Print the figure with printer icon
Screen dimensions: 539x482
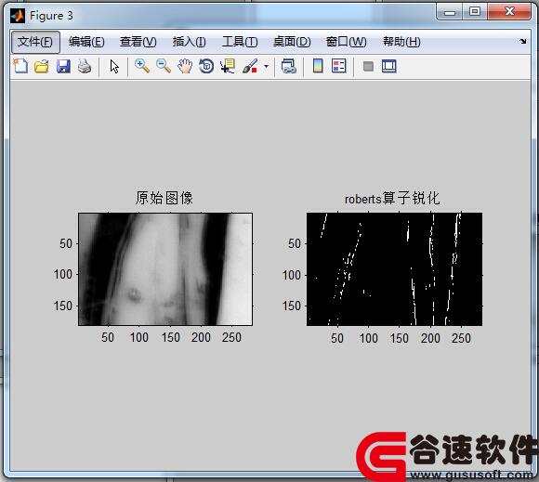coord(85,66)
